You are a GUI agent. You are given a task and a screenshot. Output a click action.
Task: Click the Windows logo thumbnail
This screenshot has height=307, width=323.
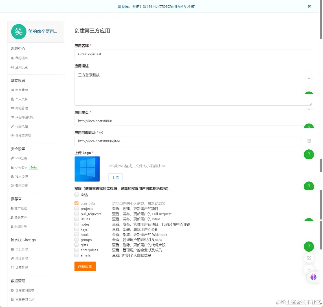[x=87, y=169]
